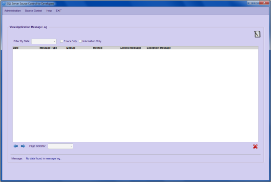Click the Exception Message column header

(159, 48)
